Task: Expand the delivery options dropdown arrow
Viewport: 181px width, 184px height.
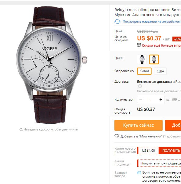Action: pos(140,86)
